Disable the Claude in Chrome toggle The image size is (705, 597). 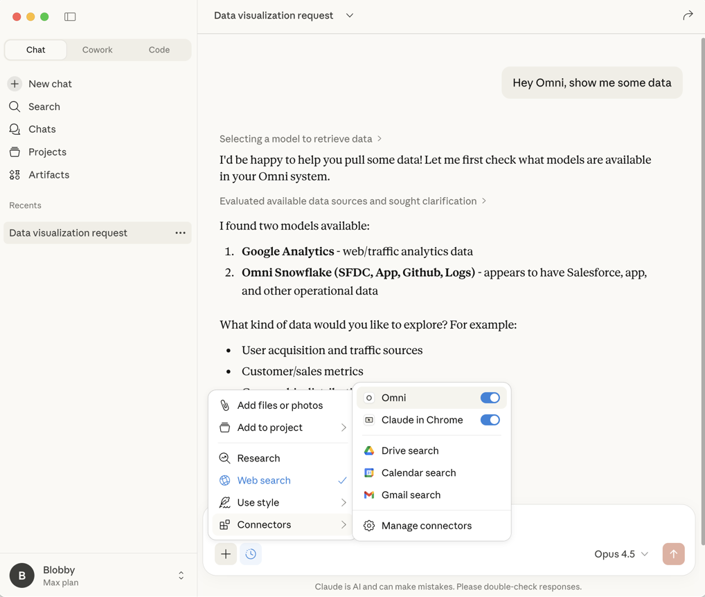tap(490, 420)
